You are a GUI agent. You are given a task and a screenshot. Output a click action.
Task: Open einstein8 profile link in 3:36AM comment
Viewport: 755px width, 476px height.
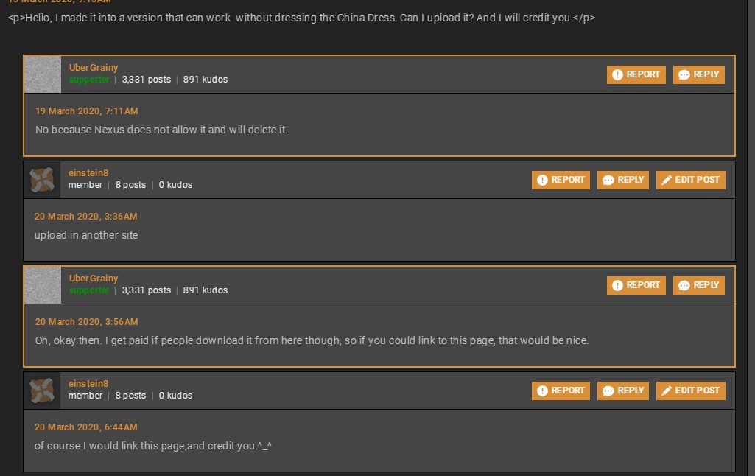tap(88, 173)
